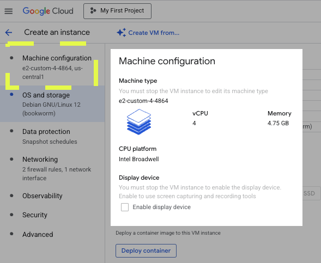
Task: Click Snapshot schedules subtitle in sidebar
Action: coord(50,142)
